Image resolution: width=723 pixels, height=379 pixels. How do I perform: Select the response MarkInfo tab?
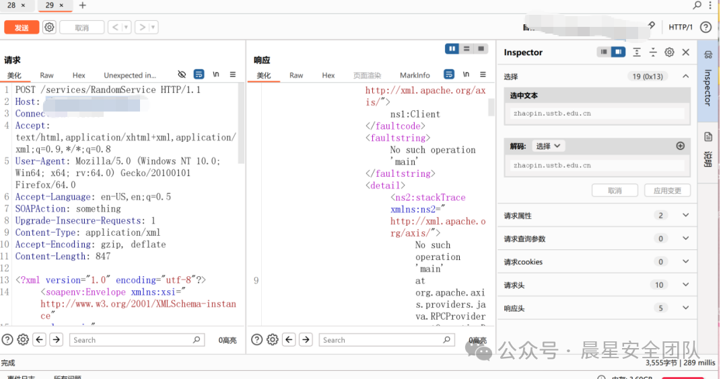[415, 75]
